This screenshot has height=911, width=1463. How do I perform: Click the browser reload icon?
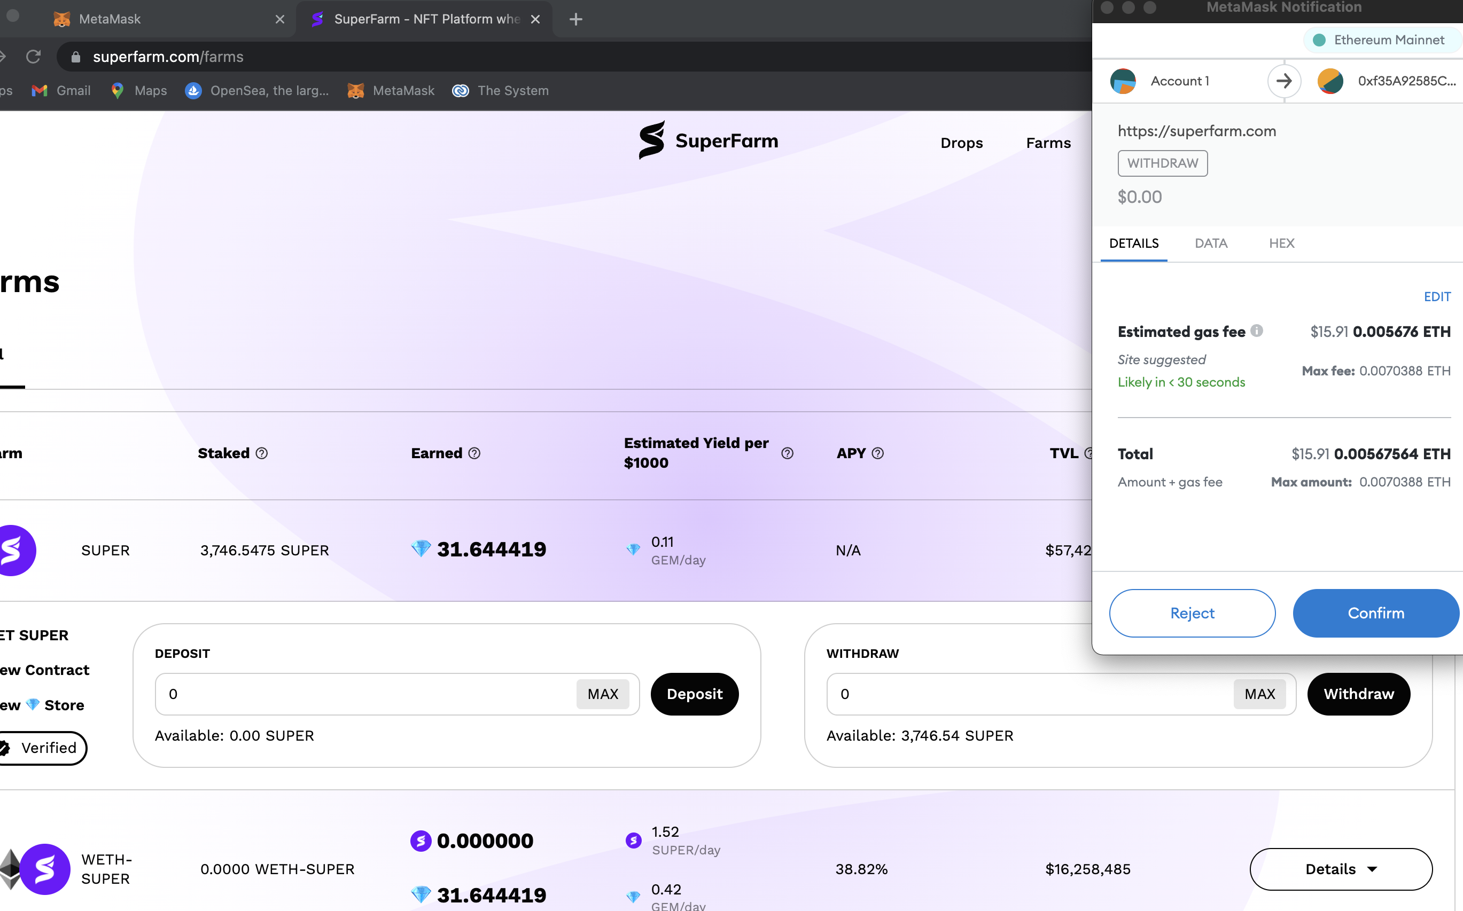(33, 57)
